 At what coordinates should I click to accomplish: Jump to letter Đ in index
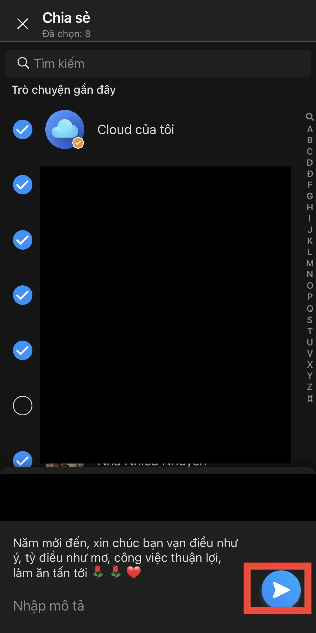pyautogui.click(x=310, y=174)
